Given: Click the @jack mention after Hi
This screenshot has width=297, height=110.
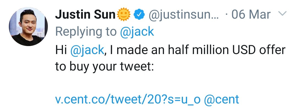Looking at the screenshot, I should click(87, 50).
